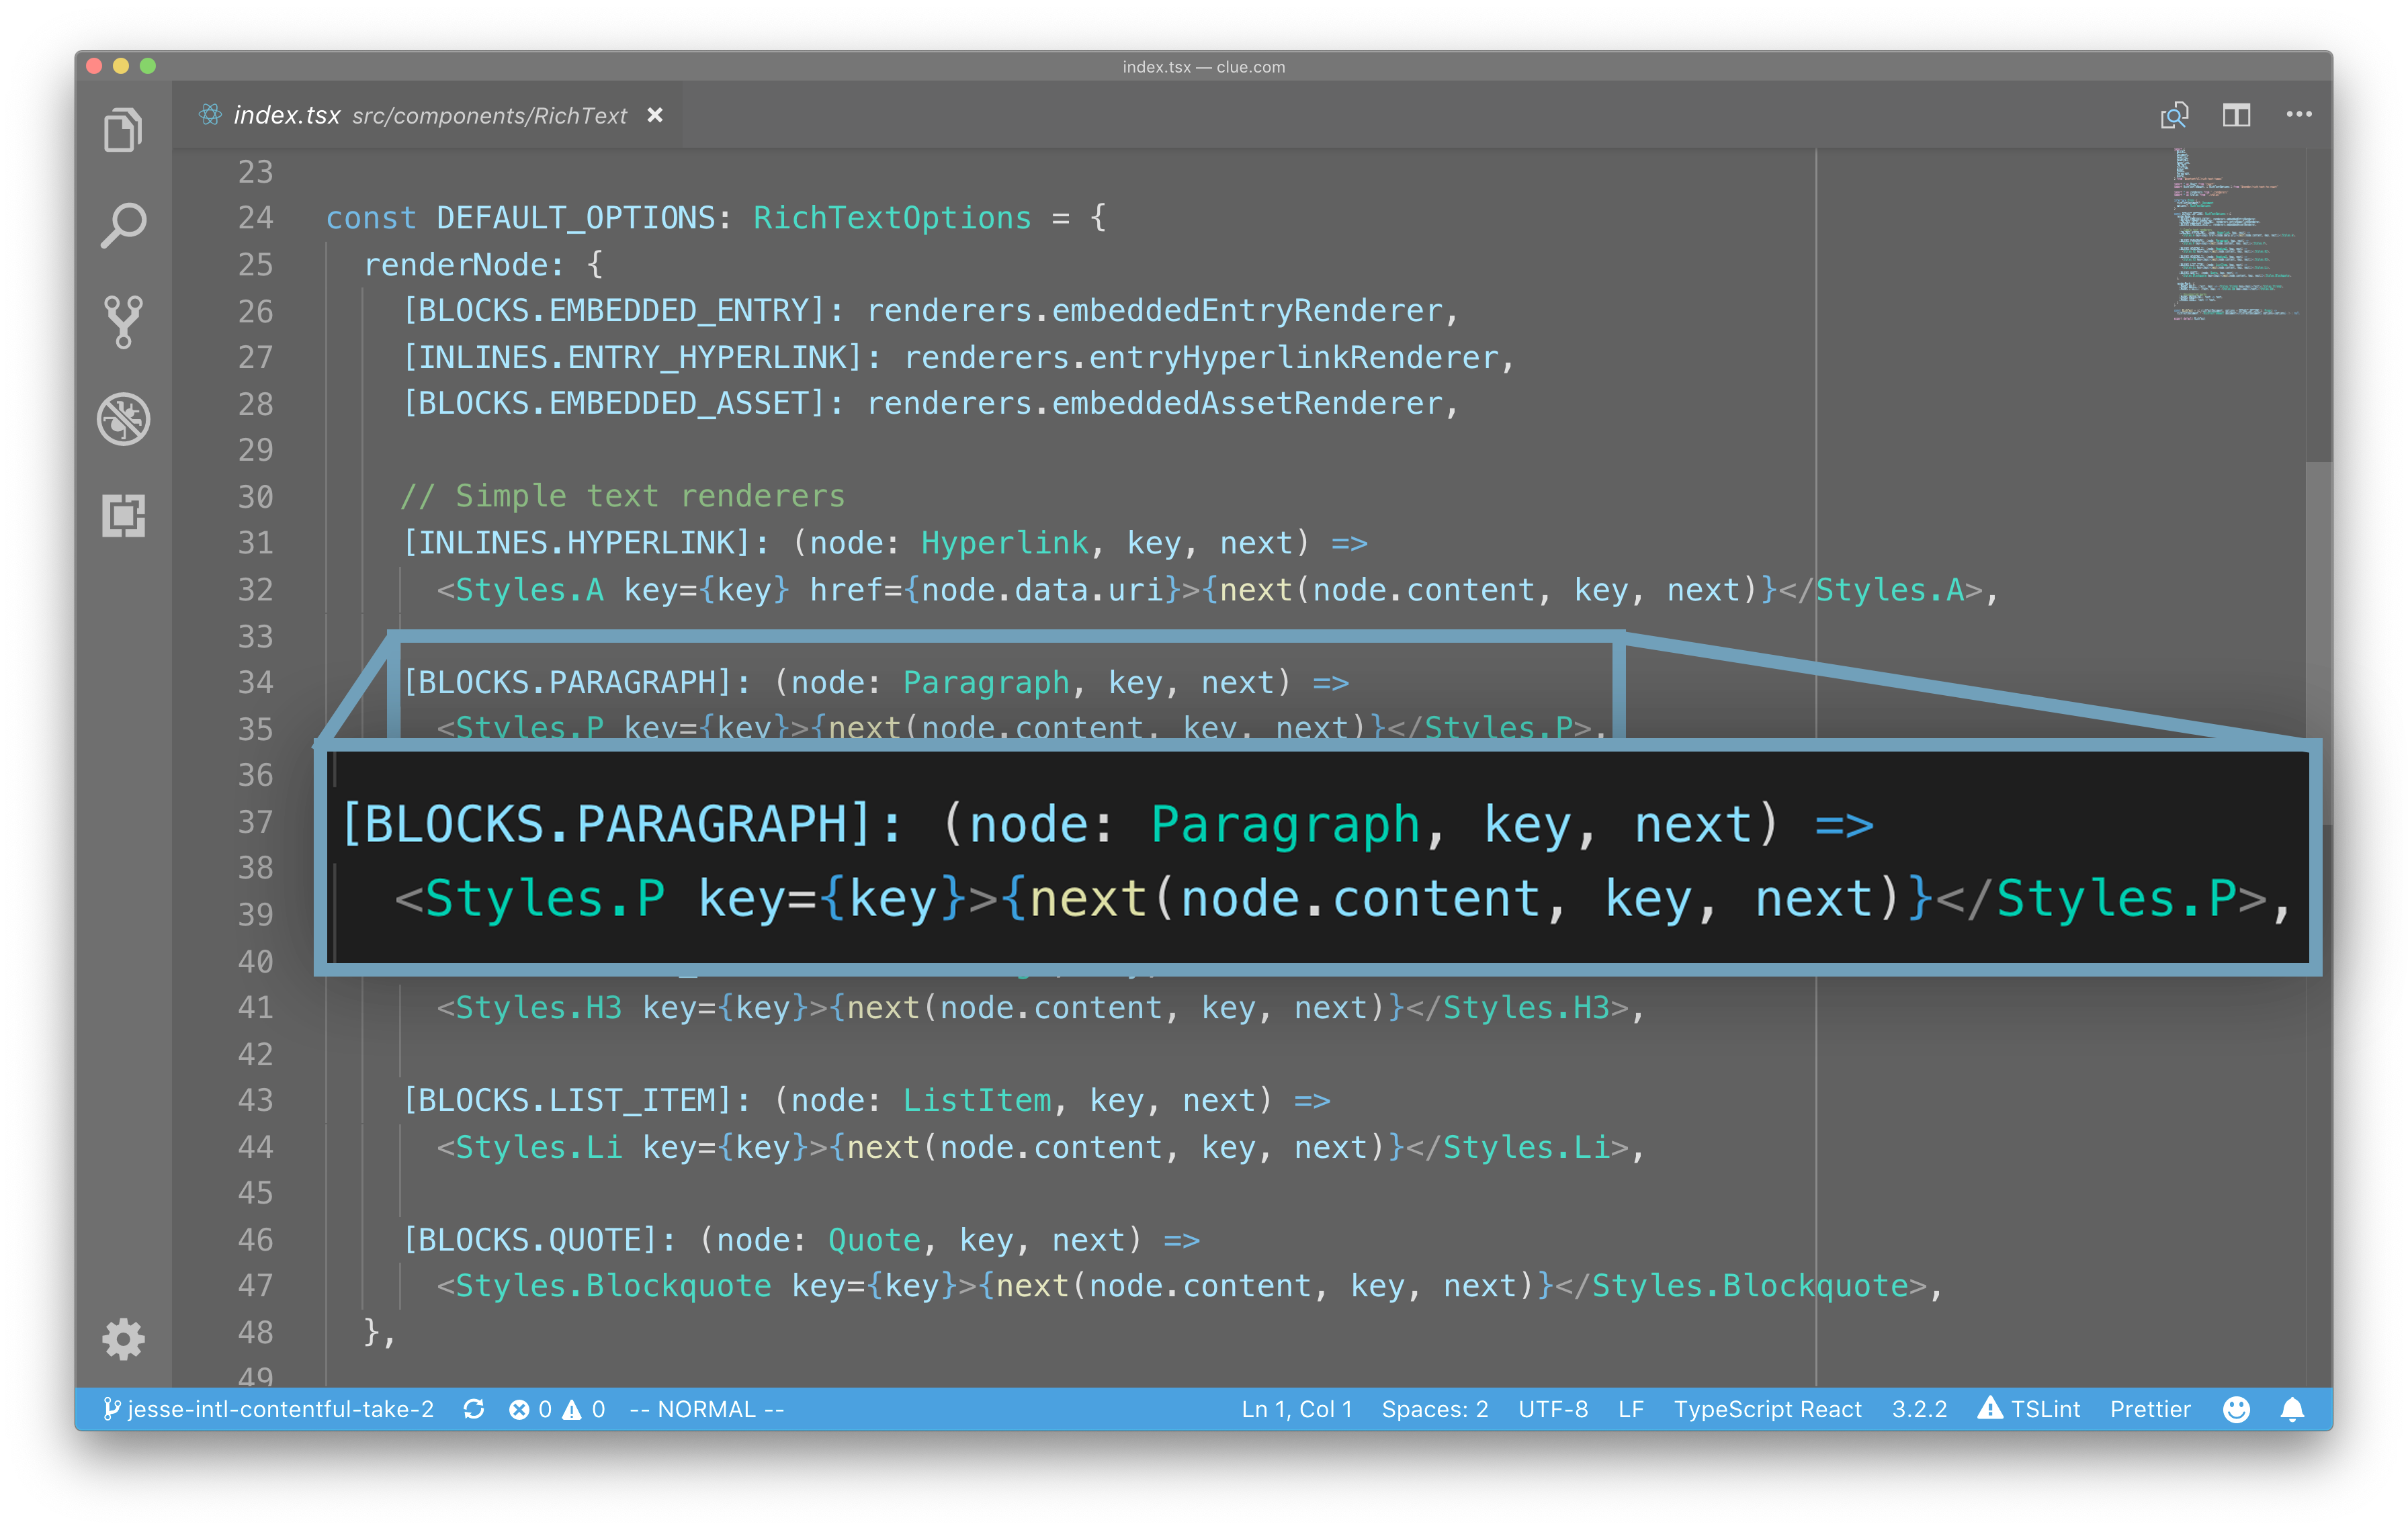The image size is (2408, 1530).
Task: Click the Prettier status item
Action: 2150,1409
